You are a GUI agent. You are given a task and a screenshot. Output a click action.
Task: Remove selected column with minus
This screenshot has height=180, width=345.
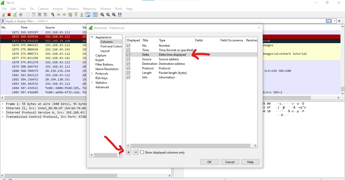coord(136,152)
